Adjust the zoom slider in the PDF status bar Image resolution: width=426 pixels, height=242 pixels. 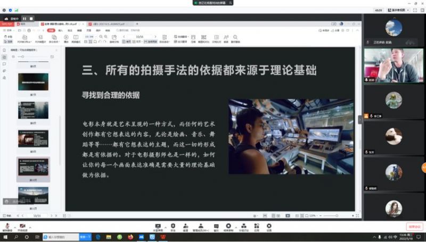(x=337, y=216)
